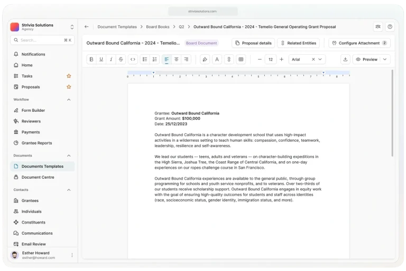Insert a code block

tap(133, 60)
